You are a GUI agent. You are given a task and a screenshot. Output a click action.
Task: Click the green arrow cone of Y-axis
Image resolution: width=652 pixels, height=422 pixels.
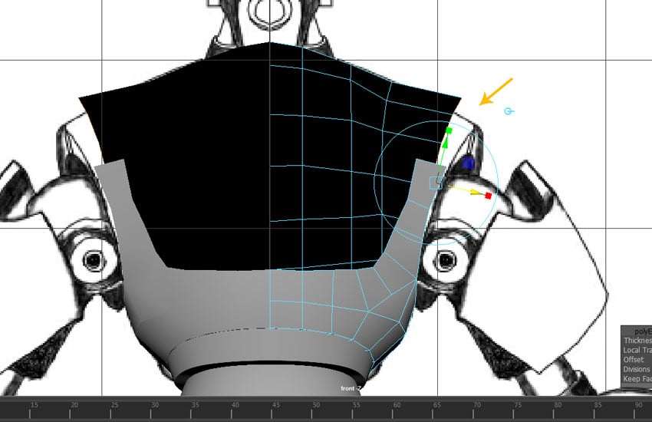445,142
